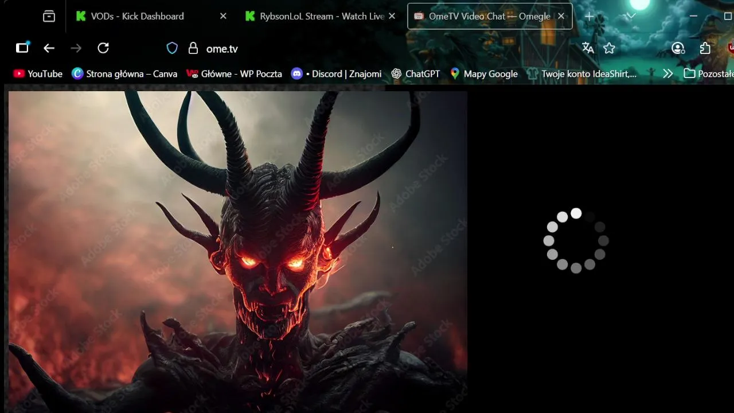Open the extensions puzzle icon
The height and width of the screenshot is (413, 734).
(705, 48)
